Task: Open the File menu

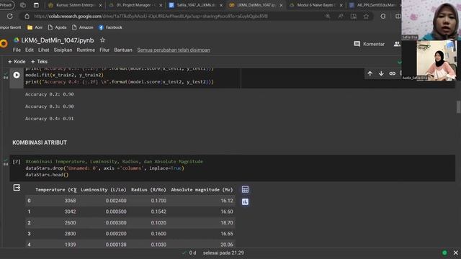Action: tap(17, 50)
